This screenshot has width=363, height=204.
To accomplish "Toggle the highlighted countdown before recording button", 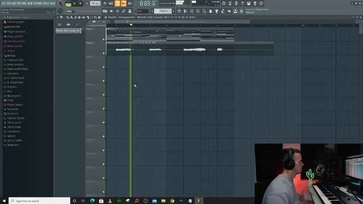I will (x=117, y=3).
